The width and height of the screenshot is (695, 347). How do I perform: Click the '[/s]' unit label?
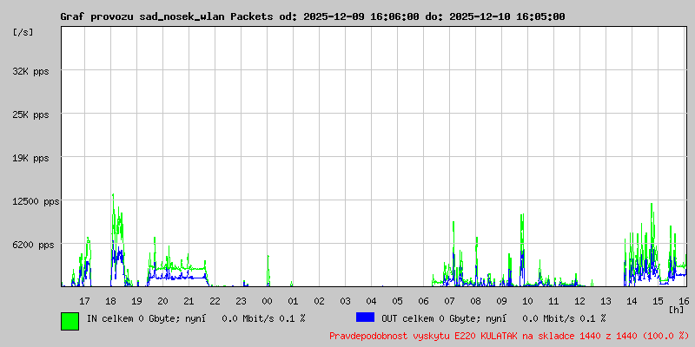click(x=23, y=32)
